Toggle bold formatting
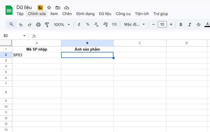Viewport: 210px width, 132px height. (x=181, y=25)
